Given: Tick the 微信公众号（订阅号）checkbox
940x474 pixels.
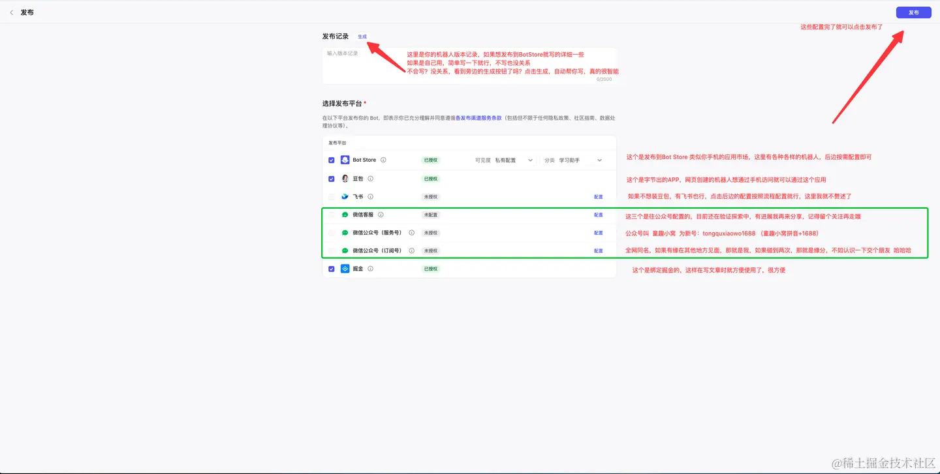Looking at the screenshot, I should coord(332,250).
